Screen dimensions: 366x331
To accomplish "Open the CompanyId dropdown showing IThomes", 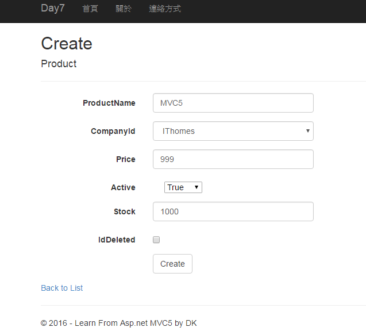I will [233, 131].
